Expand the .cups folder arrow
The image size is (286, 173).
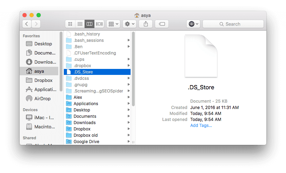(128, 59)
